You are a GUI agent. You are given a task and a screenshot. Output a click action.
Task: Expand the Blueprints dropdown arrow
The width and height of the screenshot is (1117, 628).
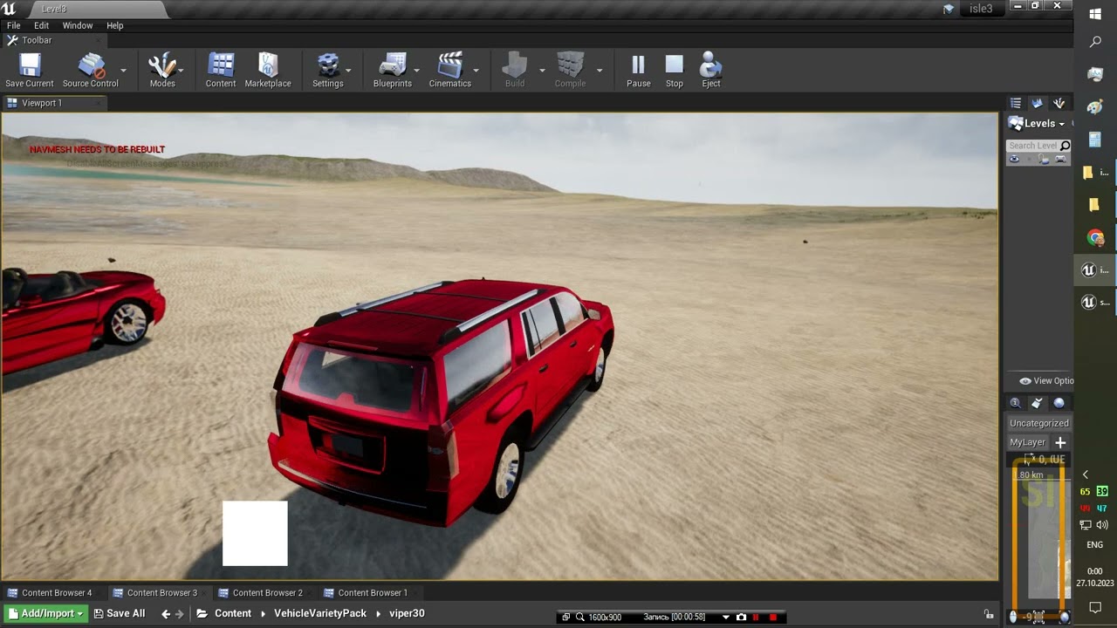(416, 70)
